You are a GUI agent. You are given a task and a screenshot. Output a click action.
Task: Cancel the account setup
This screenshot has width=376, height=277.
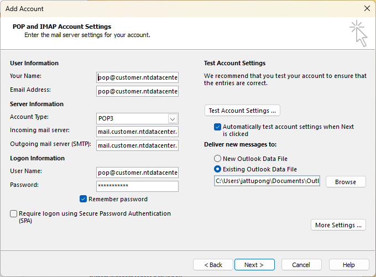tap(301, 265)
